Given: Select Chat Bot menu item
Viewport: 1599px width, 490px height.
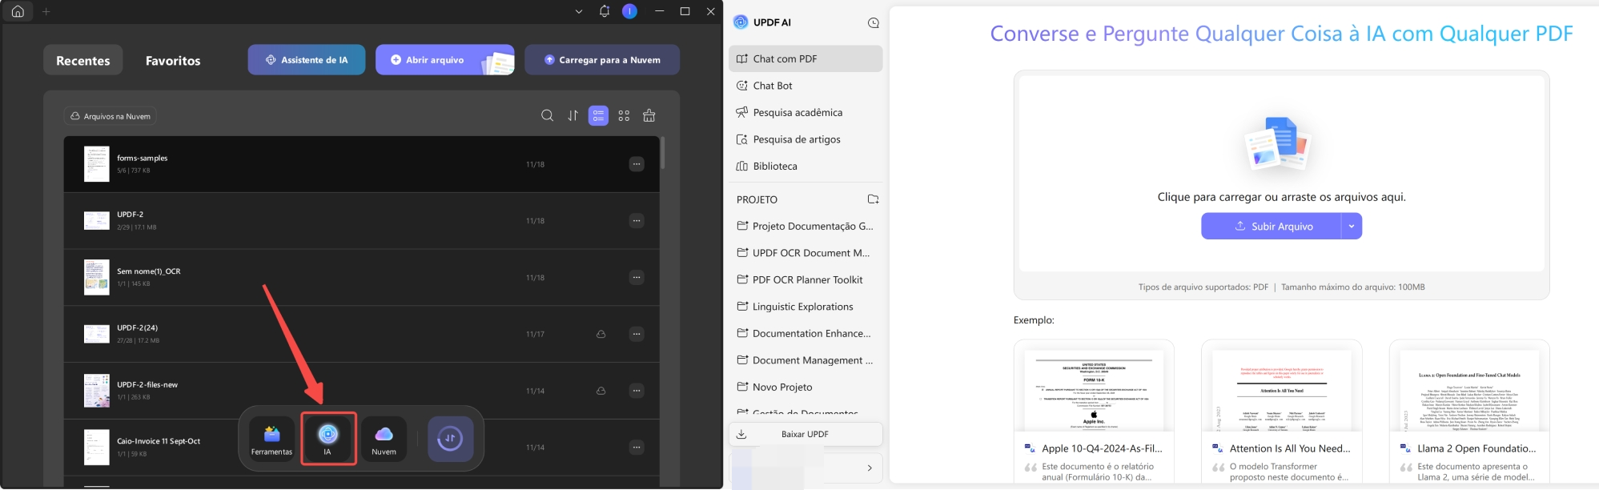Looking at the screenshot, I should [806, 86].
